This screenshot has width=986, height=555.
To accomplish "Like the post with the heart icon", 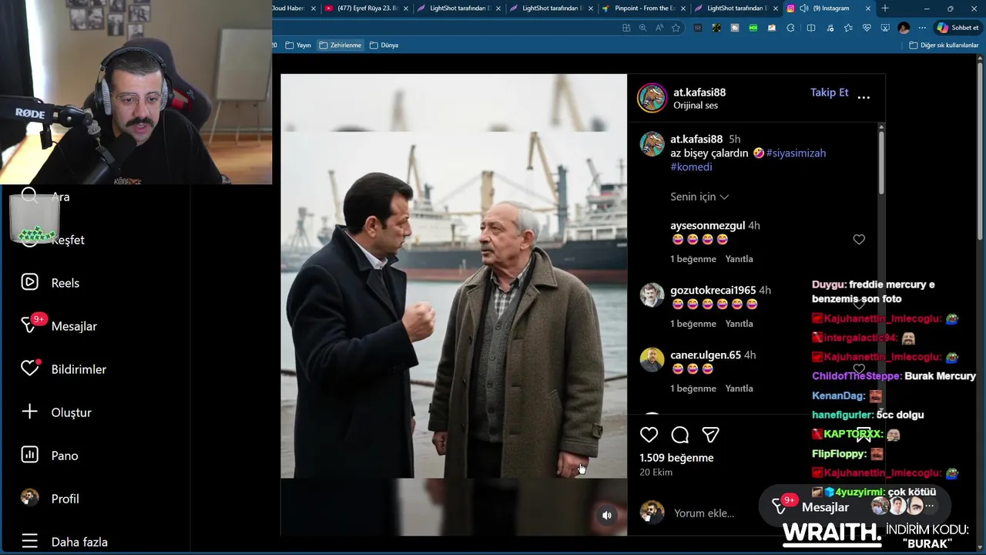I will (649, 435).
